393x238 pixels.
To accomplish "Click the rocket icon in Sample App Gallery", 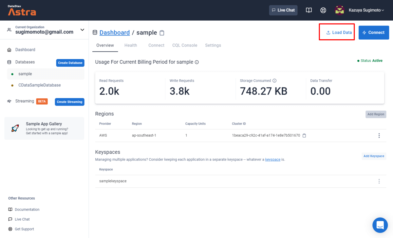I will point(15,128).
